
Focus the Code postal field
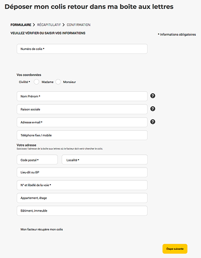point(37,160)
